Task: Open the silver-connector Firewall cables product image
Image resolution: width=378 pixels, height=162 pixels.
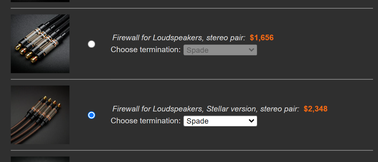Action: tap(40, 44)
